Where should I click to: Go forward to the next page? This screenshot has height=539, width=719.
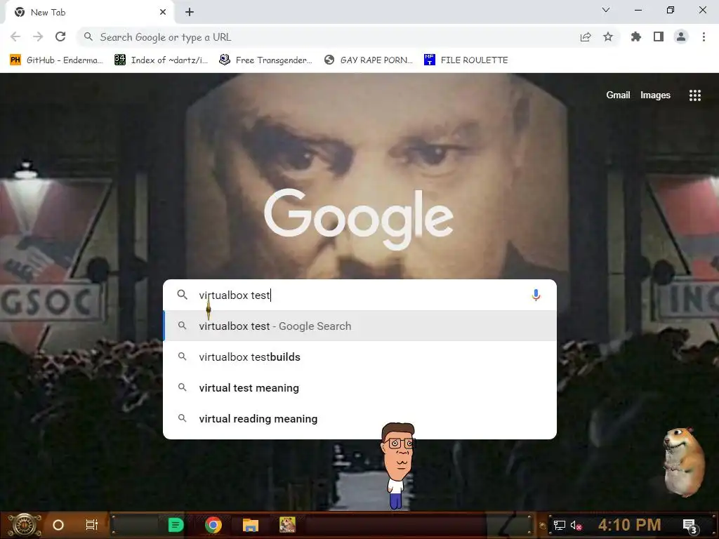(38, 36)
